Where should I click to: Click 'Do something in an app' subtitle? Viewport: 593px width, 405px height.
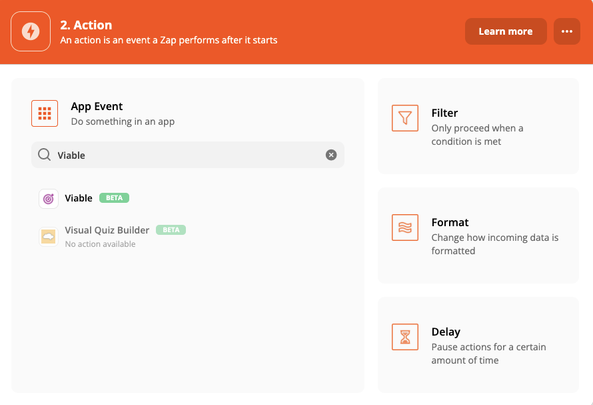[x=123, y=121]
